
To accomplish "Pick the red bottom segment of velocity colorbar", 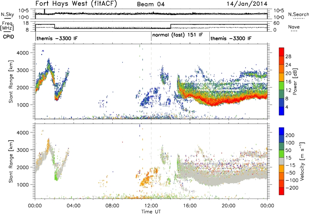I will click(282, 191).
